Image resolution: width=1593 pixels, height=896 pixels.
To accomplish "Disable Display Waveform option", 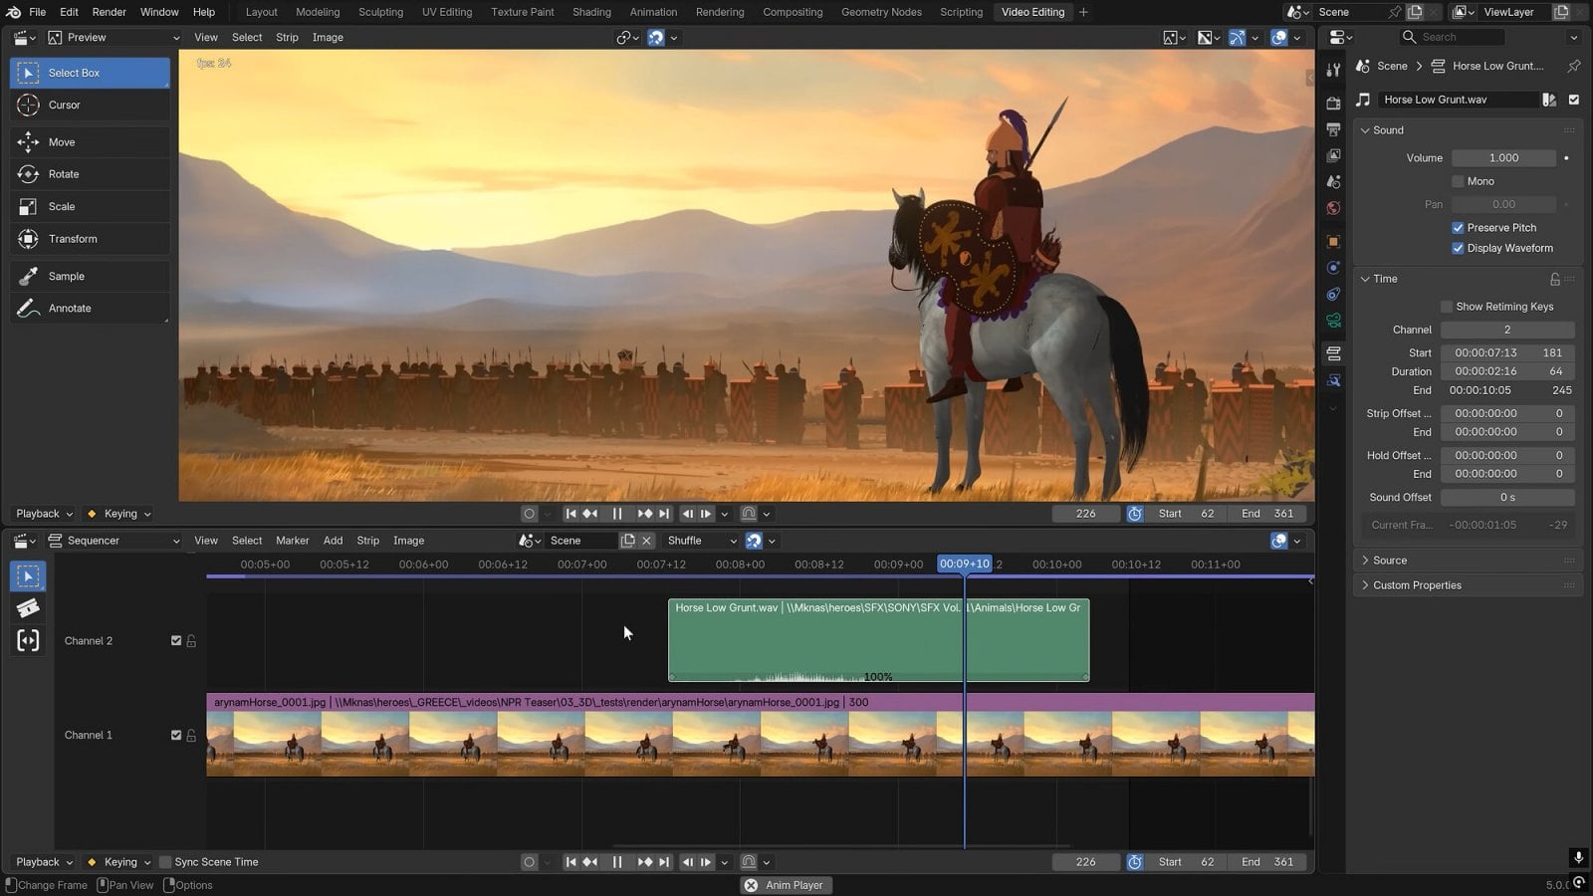I will click(1458, 248).
